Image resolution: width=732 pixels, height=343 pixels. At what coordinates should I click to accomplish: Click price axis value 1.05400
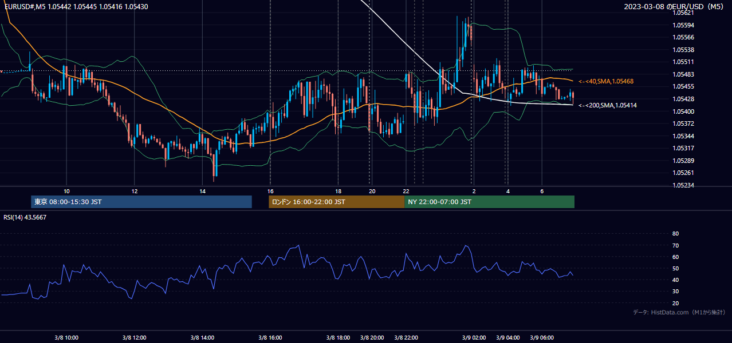(683, 111)
